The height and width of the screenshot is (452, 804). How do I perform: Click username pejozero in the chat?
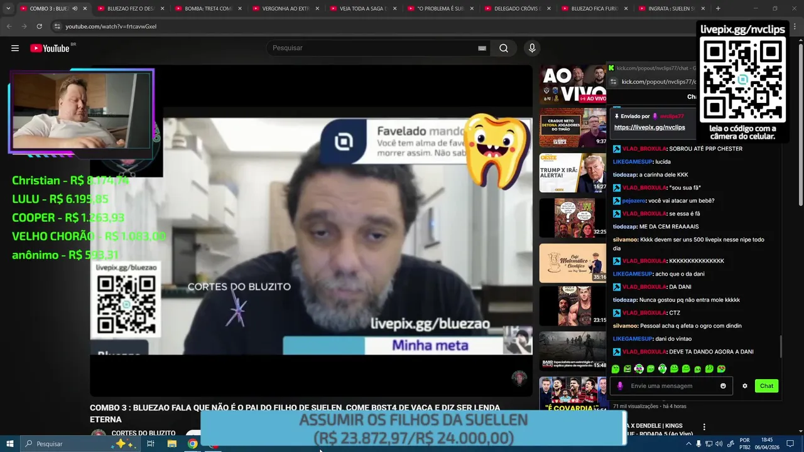[x=634, y=201]
